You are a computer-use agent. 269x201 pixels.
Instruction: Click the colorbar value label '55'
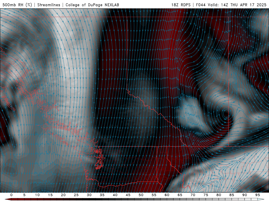click(154, 195)
